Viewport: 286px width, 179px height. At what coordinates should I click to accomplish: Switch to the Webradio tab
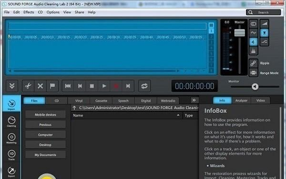tap(168, 100)
